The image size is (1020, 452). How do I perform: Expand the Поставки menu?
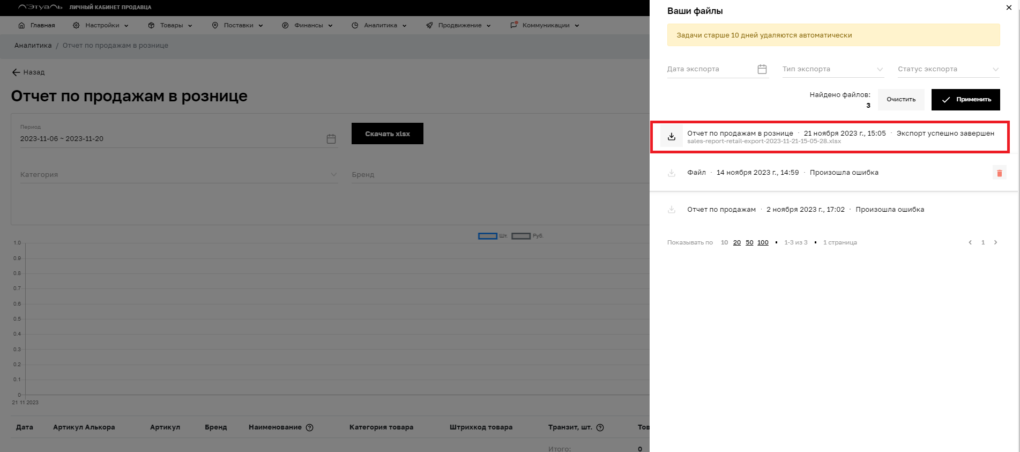click(237, 25)
